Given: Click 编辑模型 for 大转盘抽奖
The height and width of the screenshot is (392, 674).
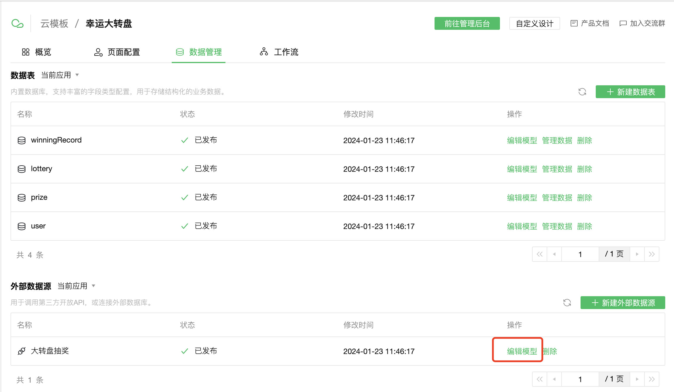Looking at the screenshot, I should 522,351.
